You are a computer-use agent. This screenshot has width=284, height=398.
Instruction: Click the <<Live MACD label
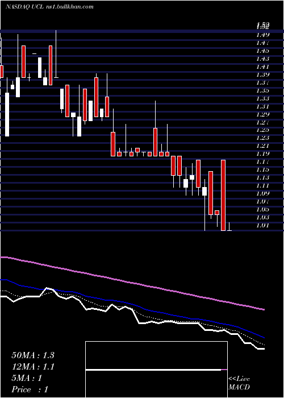(239, 383)
